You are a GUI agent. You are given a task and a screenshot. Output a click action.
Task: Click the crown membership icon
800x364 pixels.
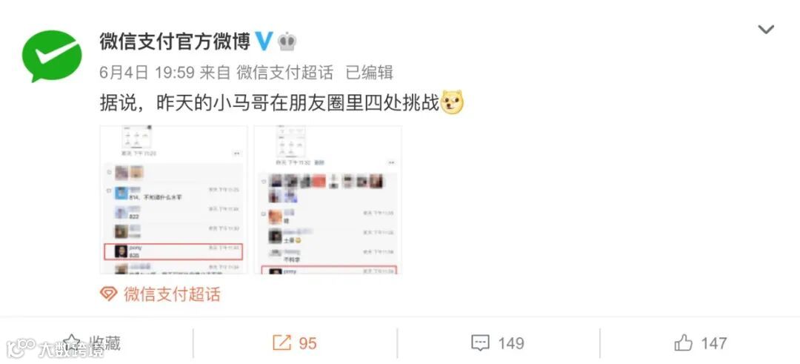287,42
